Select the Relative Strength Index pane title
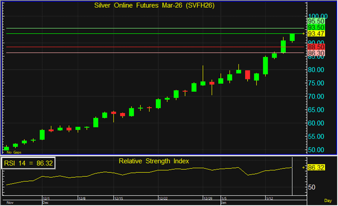 coord(153,160)
